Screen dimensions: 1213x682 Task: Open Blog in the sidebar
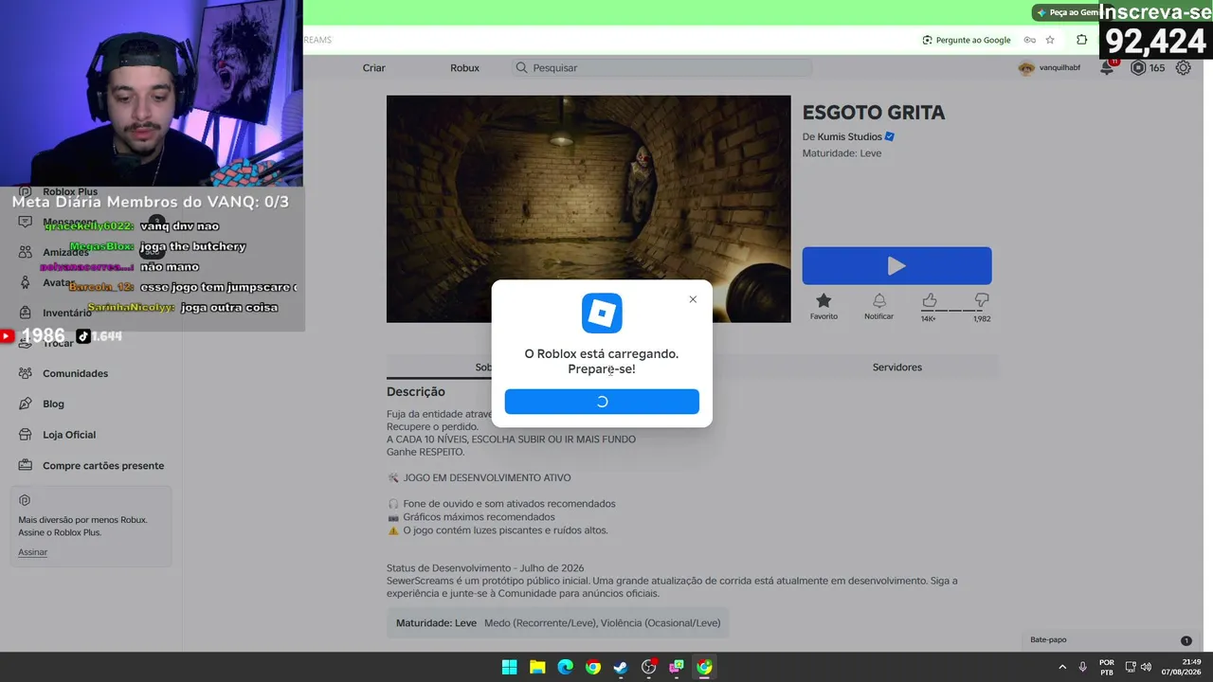point(53,404)
